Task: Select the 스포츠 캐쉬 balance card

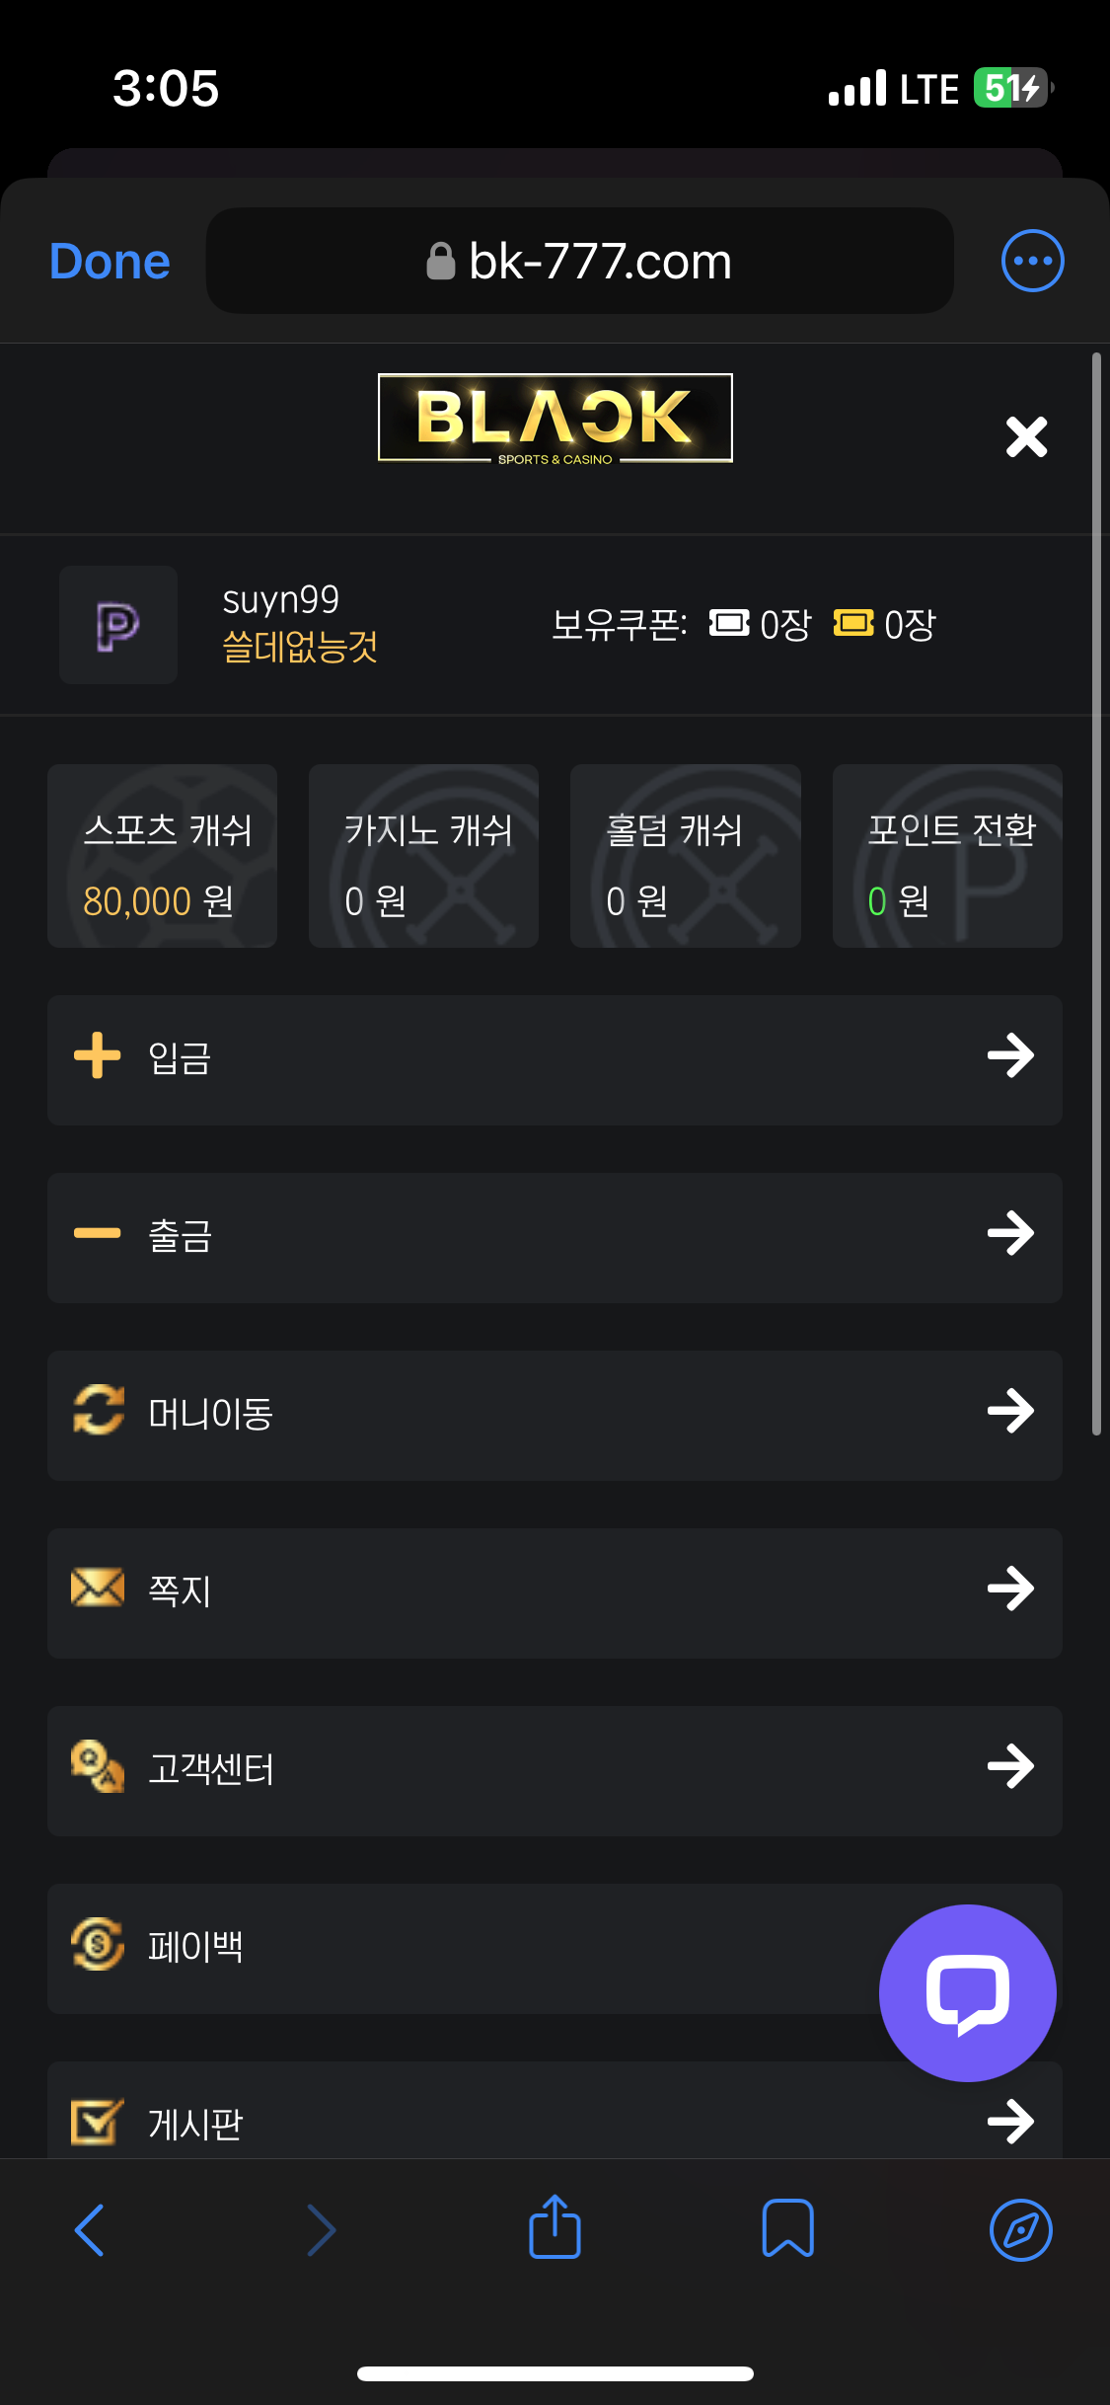Action: (x=162, y=856)
